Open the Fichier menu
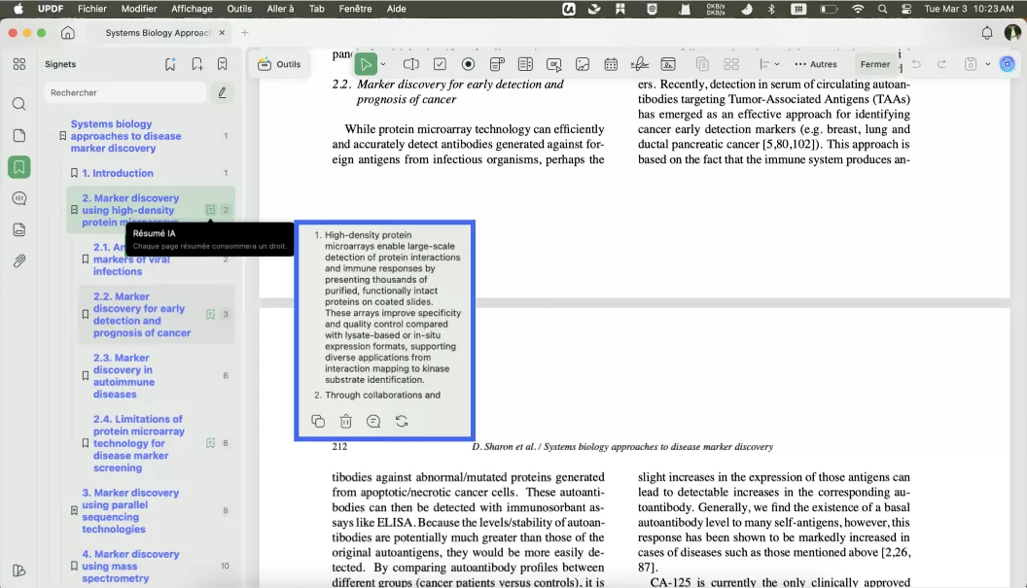1027x588 pixels. point(91,9)
